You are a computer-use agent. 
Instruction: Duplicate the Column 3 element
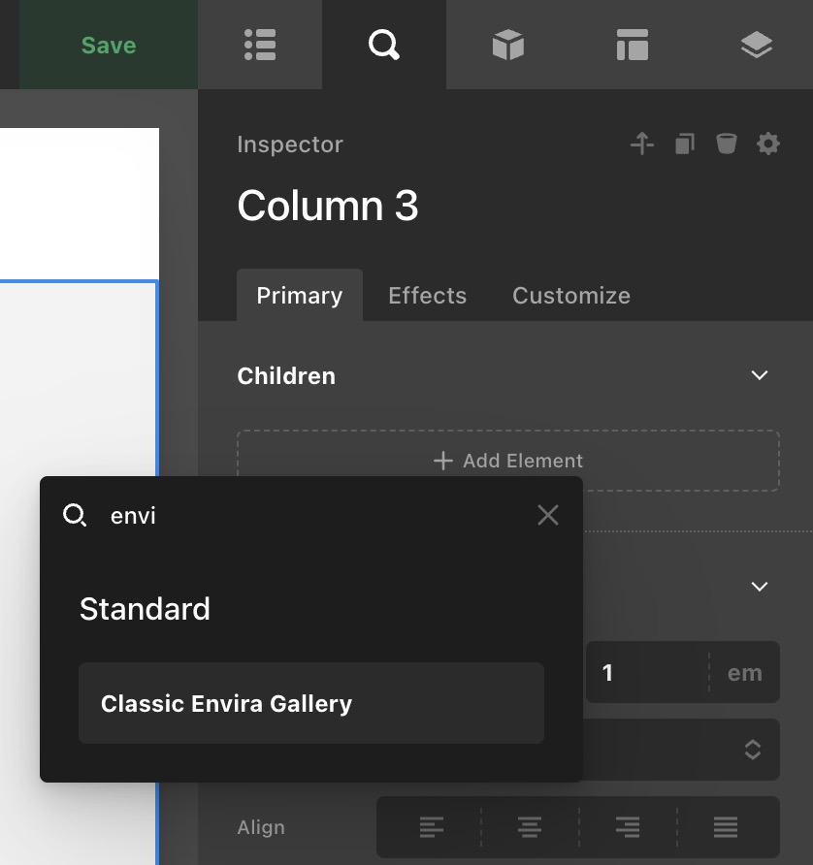click(x=685, y=144)
